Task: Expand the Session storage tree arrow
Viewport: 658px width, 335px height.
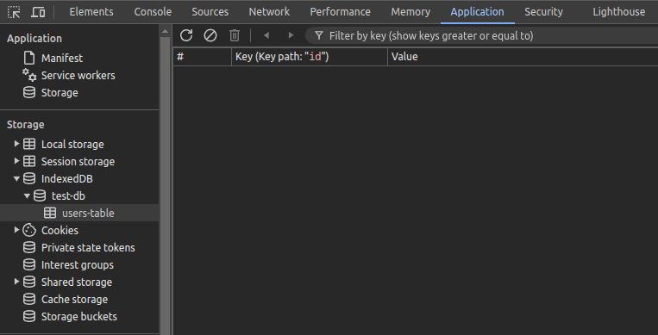Action: [x=16, y=161]
